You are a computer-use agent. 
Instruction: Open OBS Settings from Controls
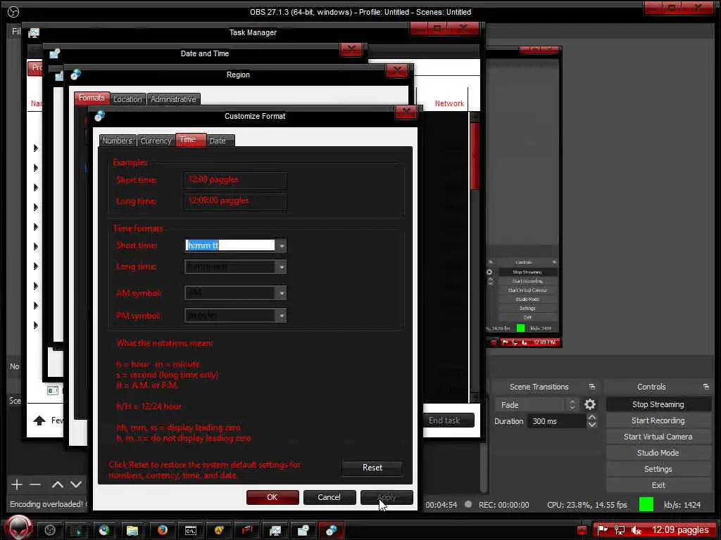tap(658, 469)
